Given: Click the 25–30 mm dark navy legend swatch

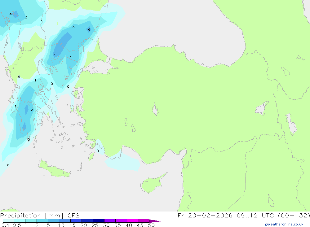Looking at the screenshot, I should [99, 221].
